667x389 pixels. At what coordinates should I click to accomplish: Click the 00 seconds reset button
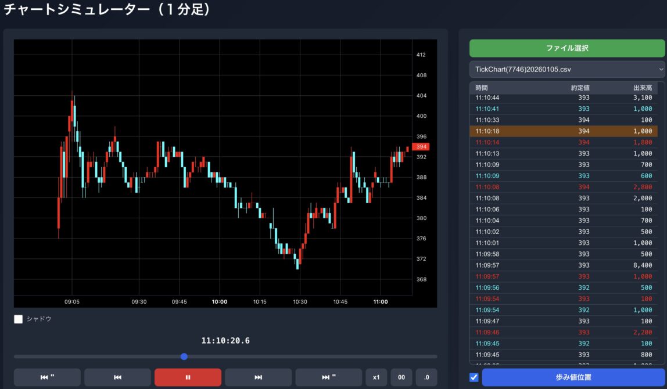pyautogui.click(x=401, y=377)
